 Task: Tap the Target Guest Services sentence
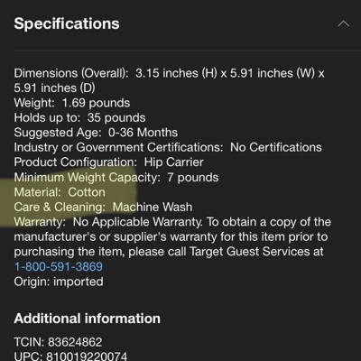click(169, 252)
